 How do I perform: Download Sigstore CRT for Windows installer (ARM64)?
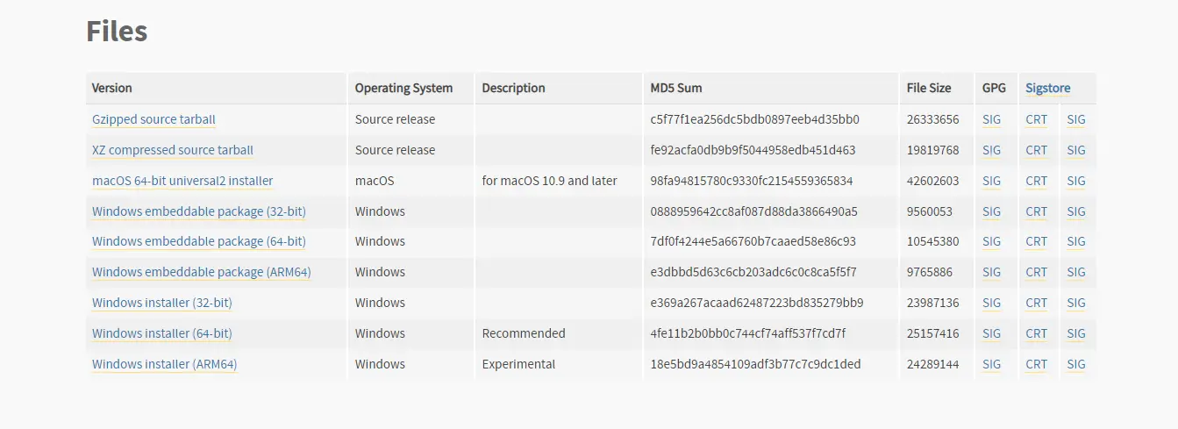click(1037, 364)
